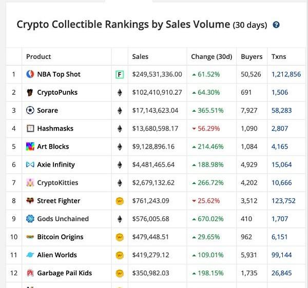Click Street Fighter transactions count 123,752
Image resolution: width=308 pixels, height=288 pixels.
coord(283,201)
